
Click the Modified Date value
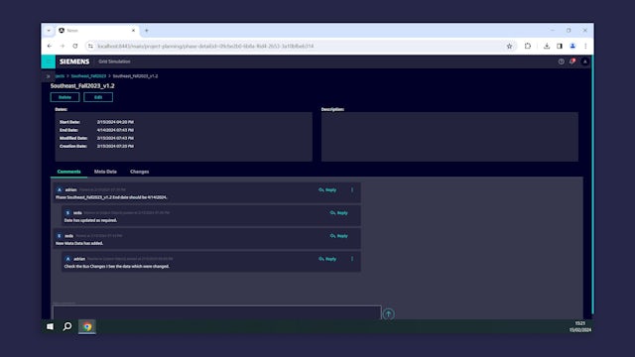[x=115, y=138]
